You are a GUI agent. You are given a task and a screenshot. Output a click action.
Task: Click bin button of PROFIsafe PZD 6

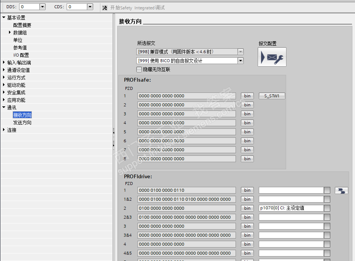(247, 141)
